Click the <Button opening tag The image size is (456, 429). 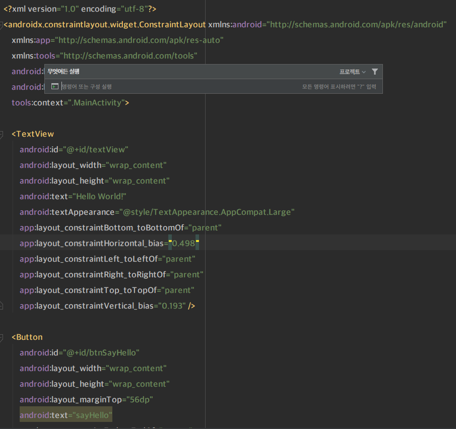(27, 337)
